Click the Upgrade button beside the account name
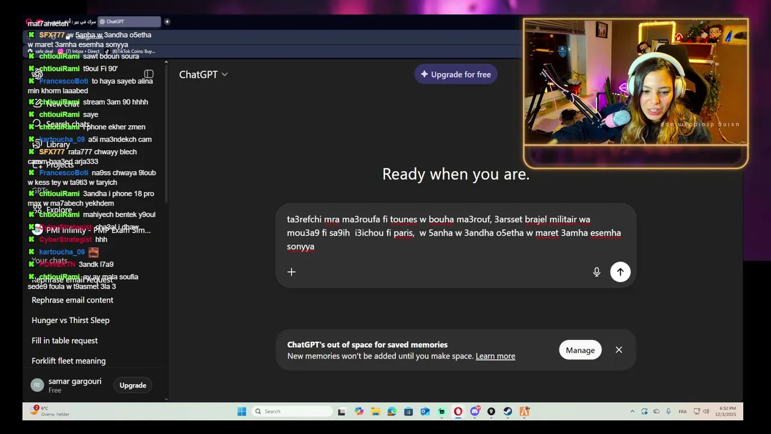 point(133,385)
